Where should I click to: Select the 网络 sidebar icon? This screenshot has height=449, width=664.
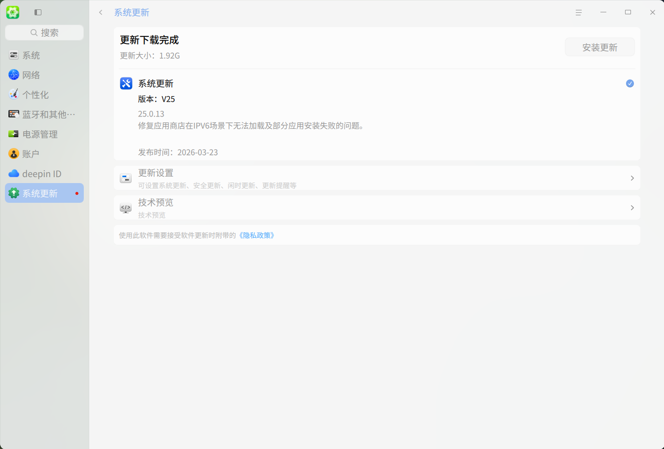13,75
